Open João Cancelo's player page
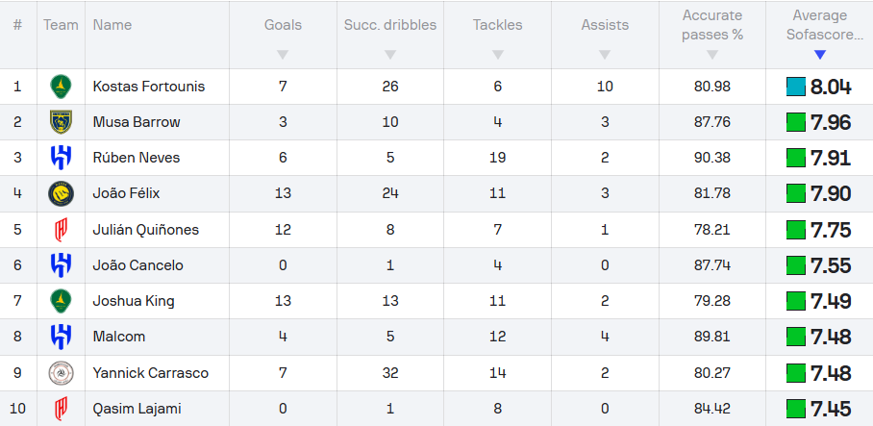 [x=137, y=265]
